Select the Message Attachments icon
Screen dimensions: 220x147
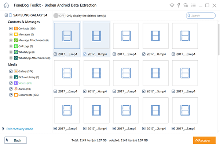[16, 40]
